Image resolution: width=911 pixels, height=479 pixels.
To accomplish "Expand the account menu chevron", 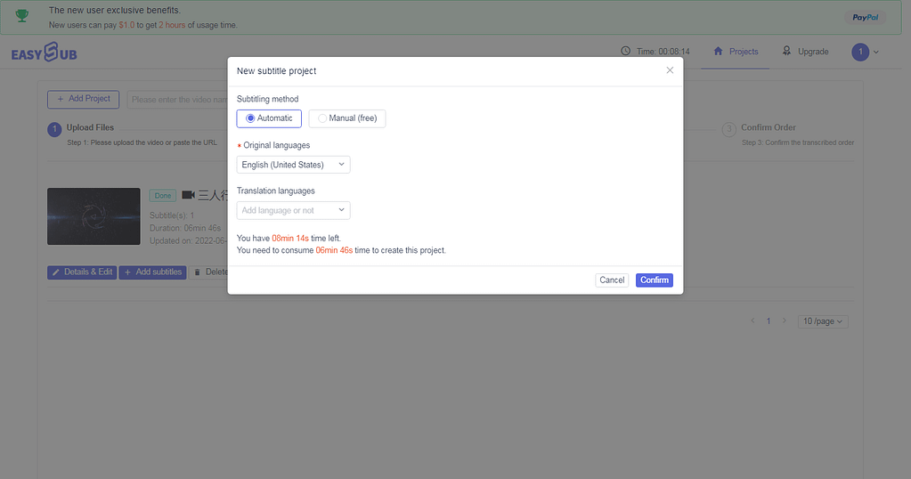I will (876, 52).
